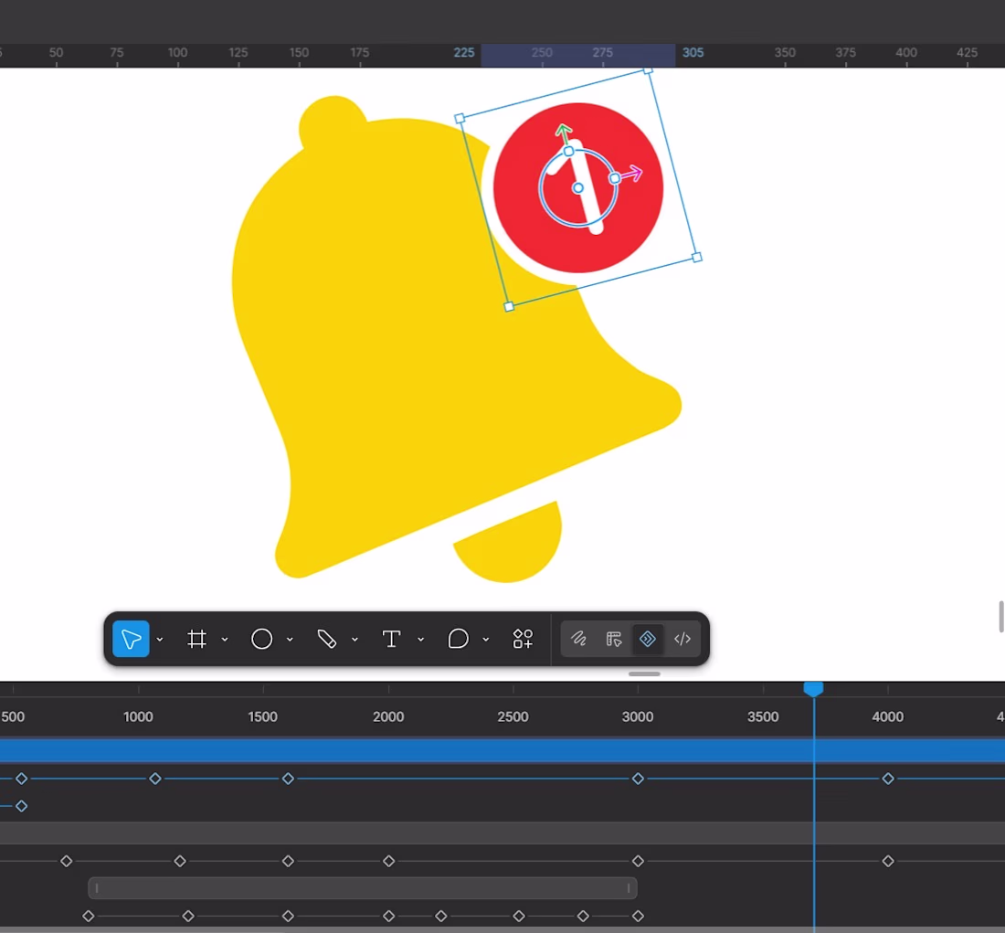
Task: Open the Comment tool dropdown arrow
Action: [486, 640]
